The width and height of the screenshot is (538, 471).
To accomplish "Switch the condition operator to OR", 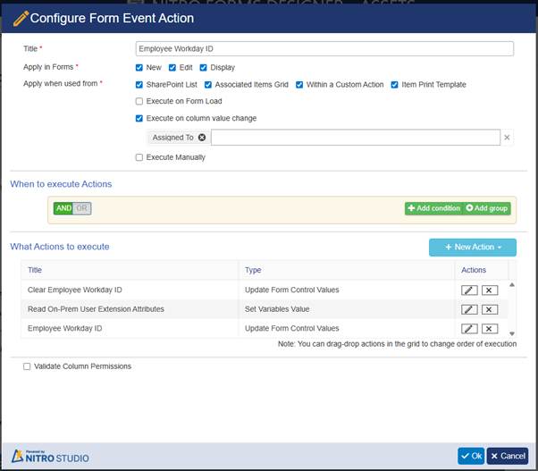I will click(x=82, y=208).
